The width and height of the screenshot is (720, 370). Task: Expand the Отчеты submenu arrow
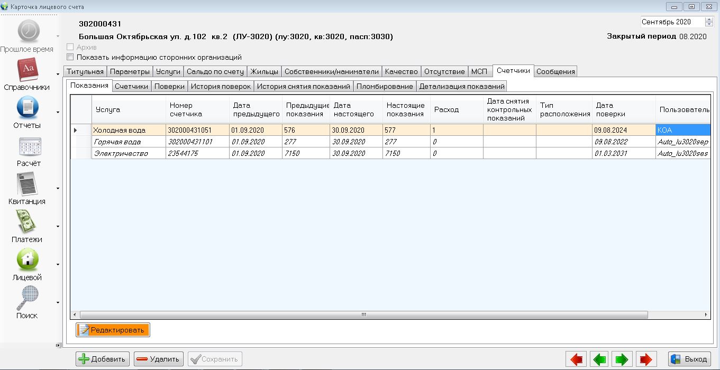58,112
